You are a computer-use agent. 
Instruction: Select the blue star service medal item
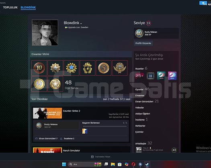[71, 68]
